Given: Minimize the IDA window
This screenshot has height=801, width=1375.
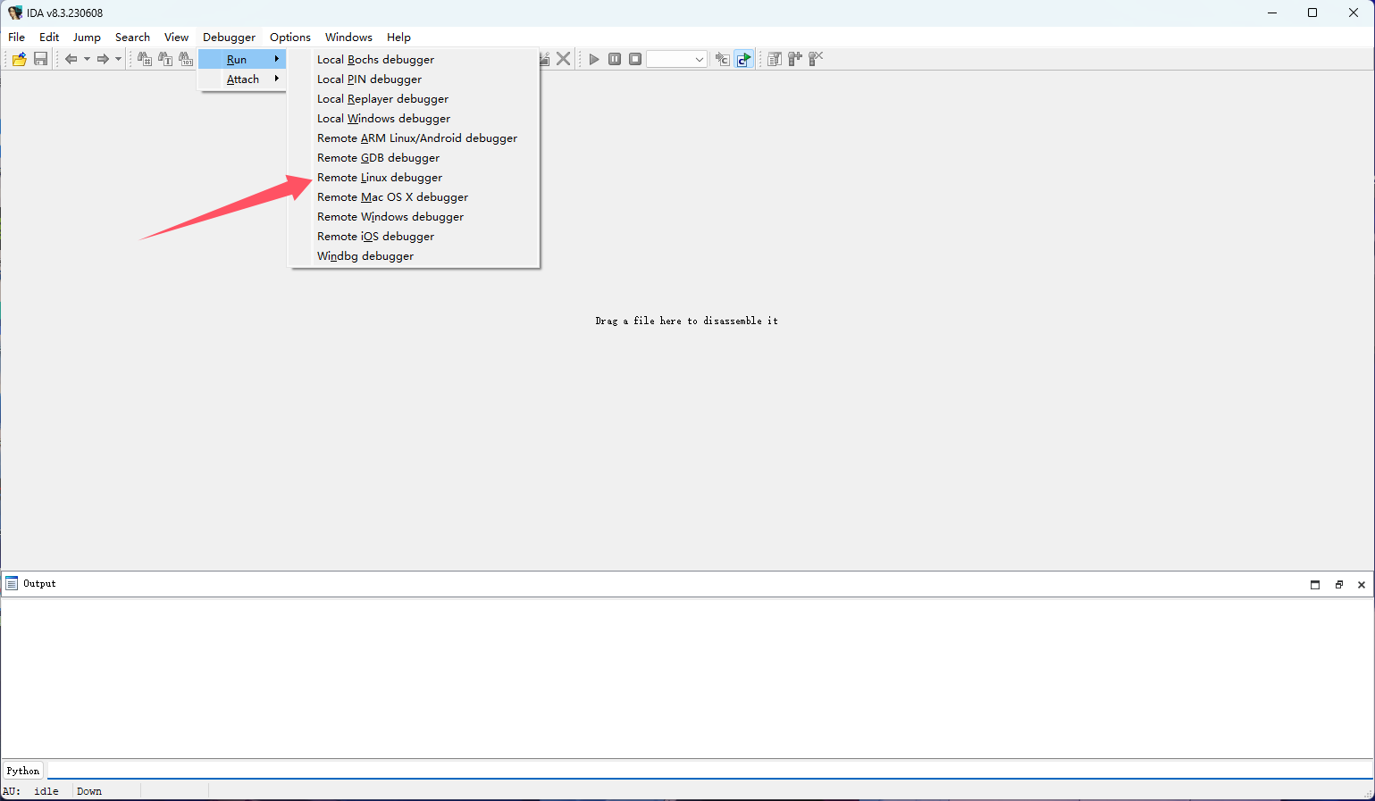Looking at the screenshot, I should (x=1271, y=13).
